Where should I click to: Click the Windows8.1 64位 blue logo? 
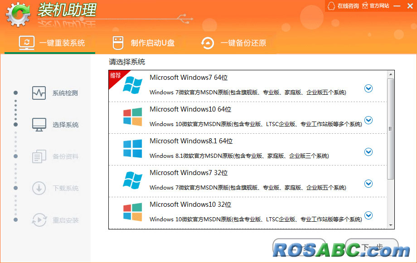pyautogui.click(x=132, y=148)
